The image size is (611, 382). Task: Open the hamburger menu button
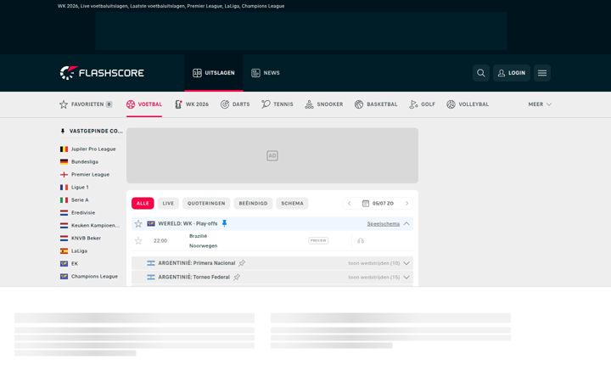pyautogui.click(x=542, y=73)
